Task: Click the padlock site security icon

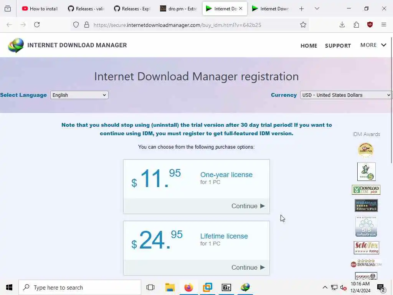Action: (x=87, y=25)
